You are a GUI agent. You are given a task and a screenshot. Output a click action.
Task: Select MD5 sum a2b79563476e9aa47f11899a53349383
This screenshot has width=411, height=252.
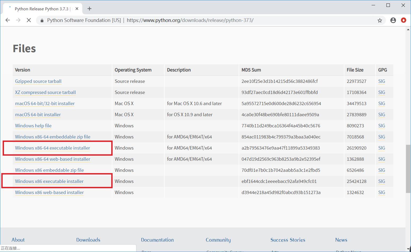tap(281, 148)
